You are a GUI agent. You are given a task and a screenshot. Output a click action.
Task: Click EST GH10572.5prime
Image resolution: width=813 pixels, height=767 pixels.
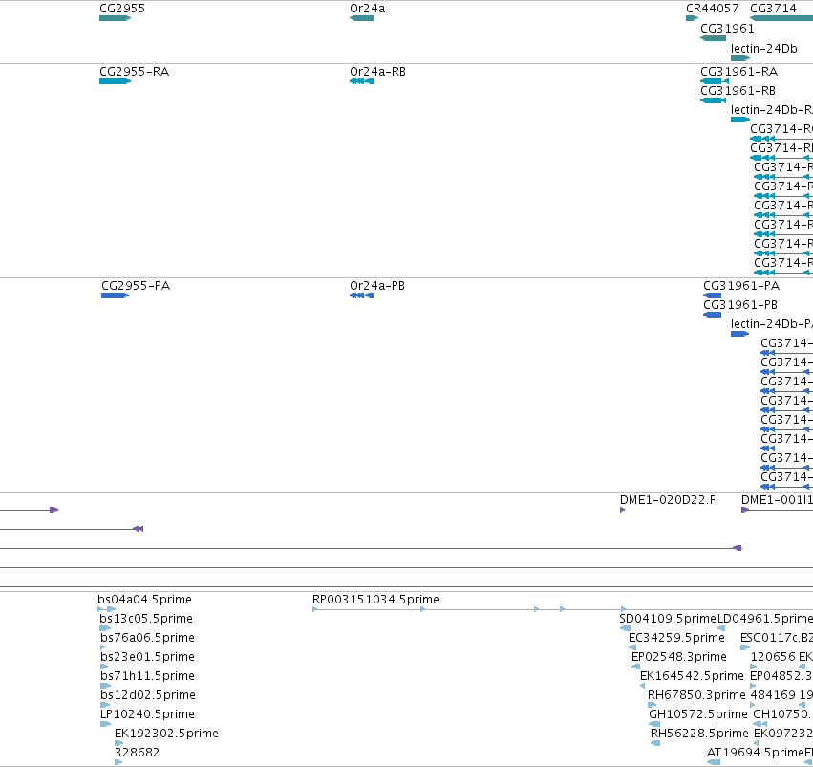pyautogui.click(x=698, y=714)
